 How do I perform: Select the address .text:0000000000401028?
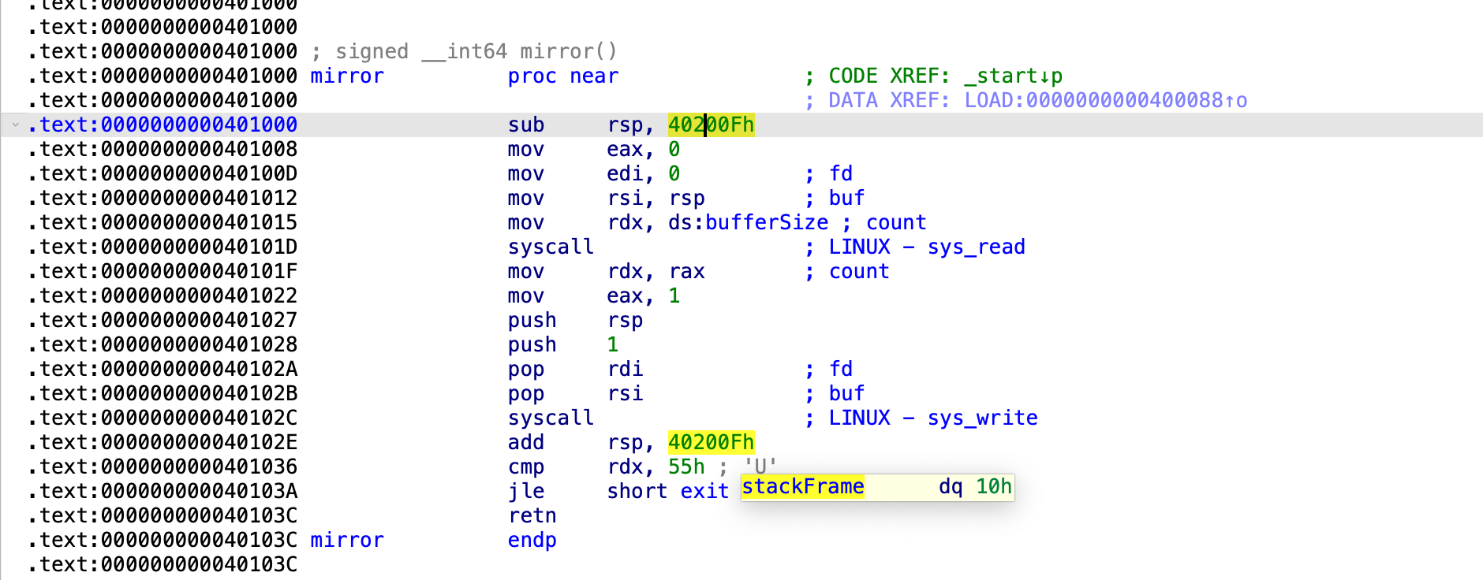coord(162,344)
